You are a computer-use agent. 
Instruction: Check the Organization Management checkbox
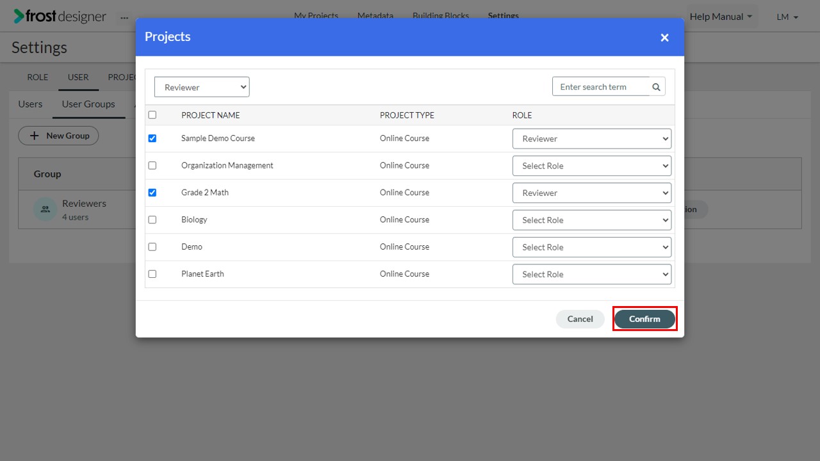152,165
